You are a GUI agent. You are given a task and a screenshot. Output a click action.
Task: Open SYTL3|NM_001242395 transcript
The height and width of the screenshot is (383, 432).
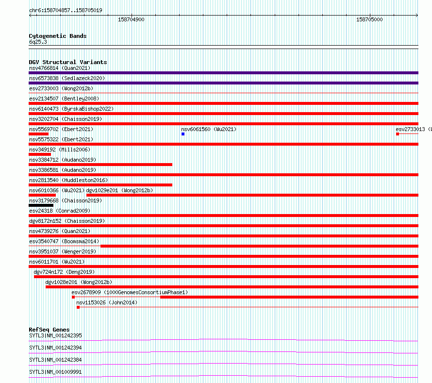pyautogui.click(x=55, y=335)
